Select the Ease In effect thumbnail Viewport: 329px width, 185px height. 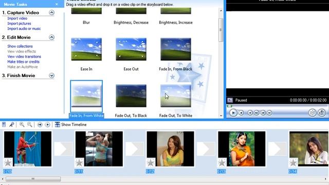[86, 49]
